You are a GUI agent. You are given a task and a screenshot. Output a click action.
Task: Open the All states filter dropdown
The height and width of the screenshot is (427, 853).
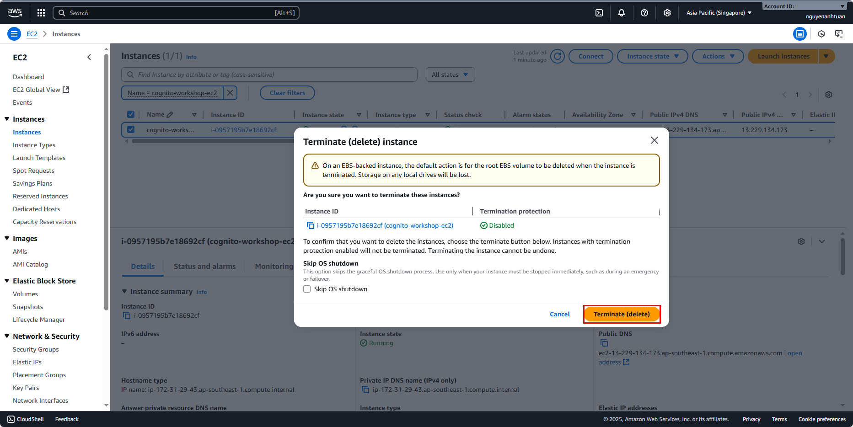click(x=450, y=75)
